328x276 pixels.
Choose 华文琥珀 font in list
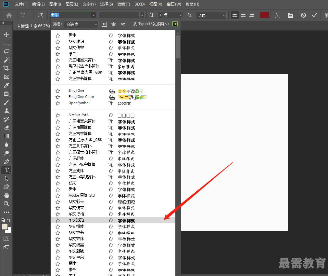coord(113,220)
